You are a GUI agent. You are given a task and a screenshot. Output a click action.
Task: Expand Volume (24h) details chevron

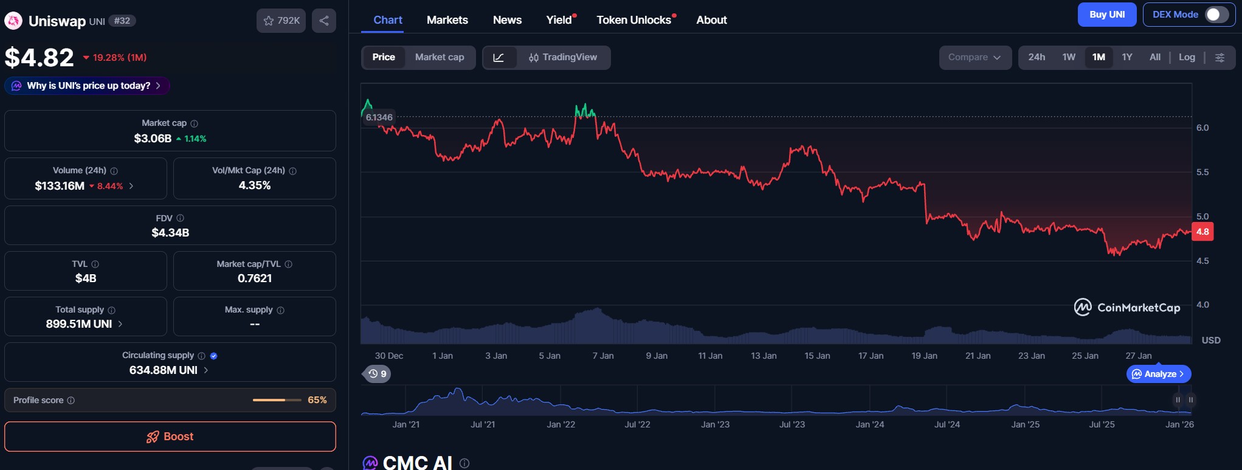[x=131, y=186]
